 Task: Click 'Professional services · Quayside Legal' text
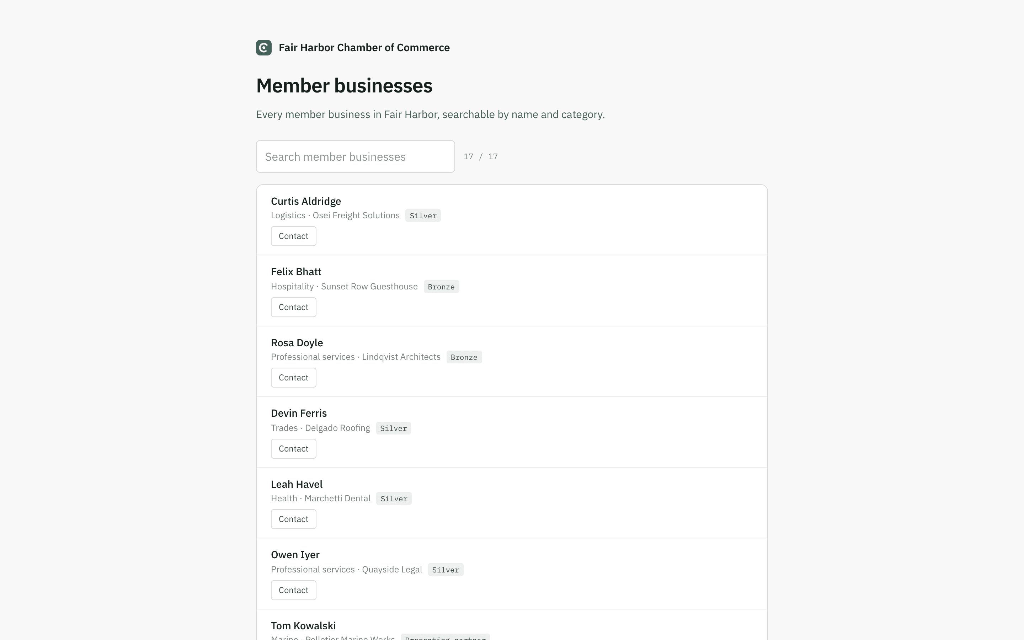[x=347, y=569]
